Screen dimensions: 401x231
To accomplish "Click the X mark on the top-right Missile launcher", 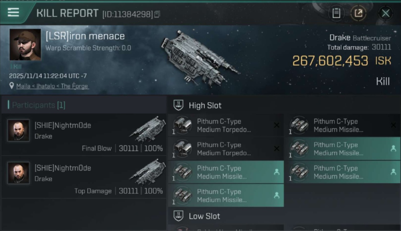I will [393, 125].
